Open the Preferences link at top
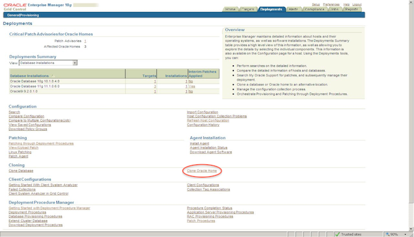Screen dimensions: 414x237 (331, 5)
